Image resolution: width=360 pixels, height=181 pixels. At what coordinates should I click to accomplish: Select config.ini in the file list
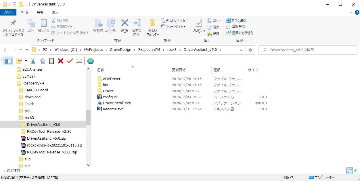(110, 97)
